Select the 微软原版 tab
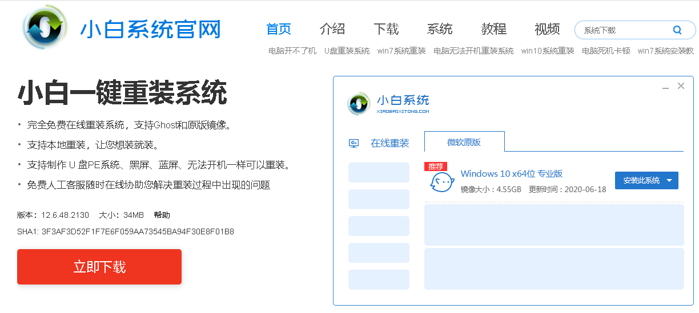 [x=464, y=143]
